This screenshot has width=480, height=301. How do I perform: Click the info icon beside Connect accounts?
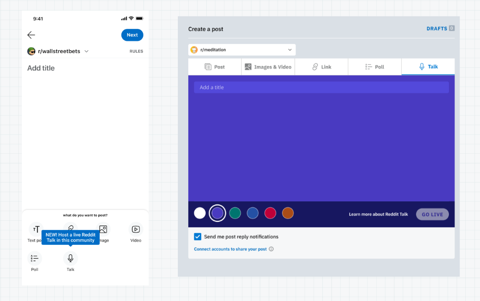point(271,249)
